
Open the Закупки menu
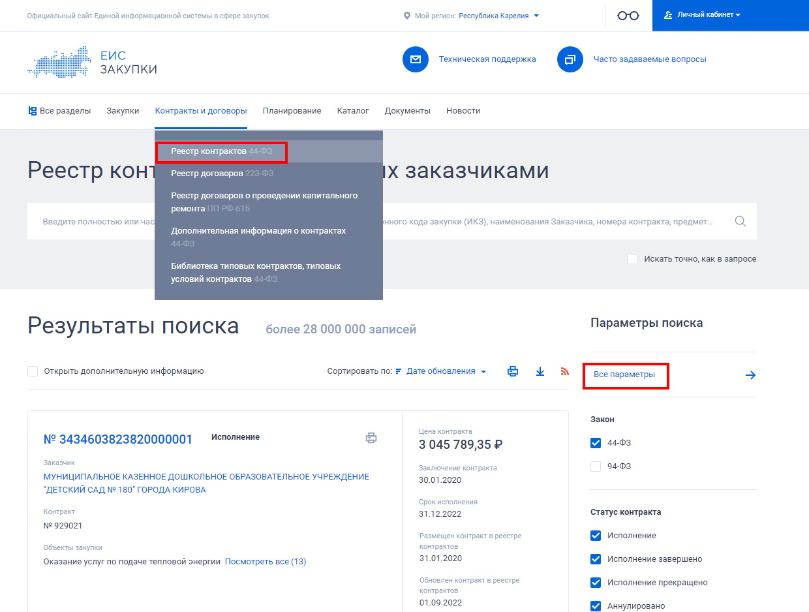123,111
